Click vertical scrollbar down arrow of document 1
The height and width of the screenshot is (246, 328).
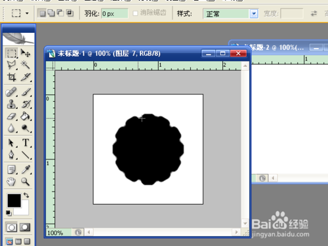pyautogui.click(x=245, y=224)
